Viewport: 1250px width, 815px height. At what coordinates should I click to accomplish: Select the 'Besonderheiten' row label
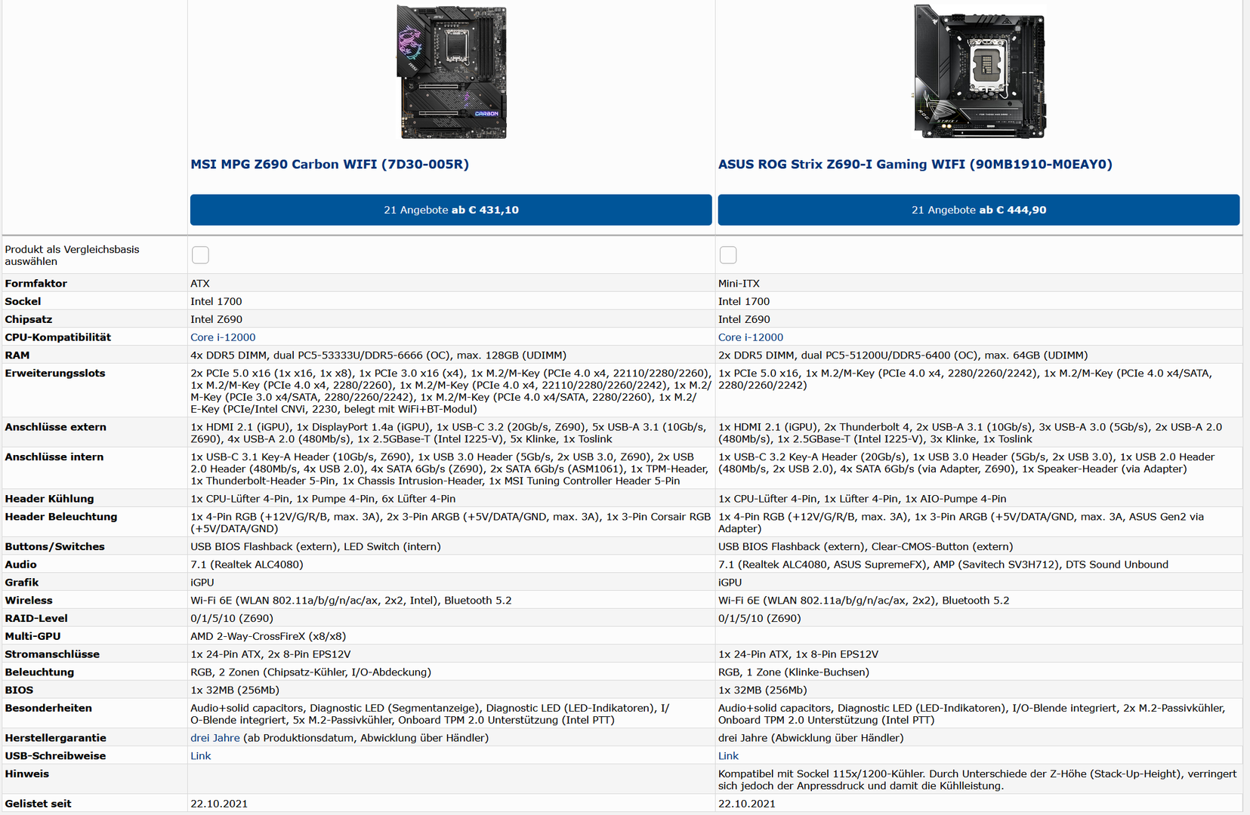point(48,709)
